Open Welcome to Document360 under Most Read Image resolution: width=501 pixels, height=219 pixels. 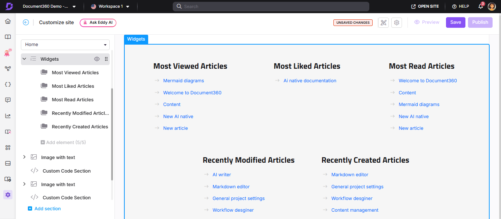point(428,81)
